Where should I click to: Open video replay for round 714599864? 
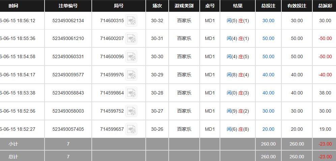[131, 93]
